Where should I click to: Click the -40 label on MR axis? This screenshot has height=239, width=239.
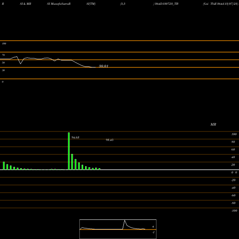click(233, 188)
